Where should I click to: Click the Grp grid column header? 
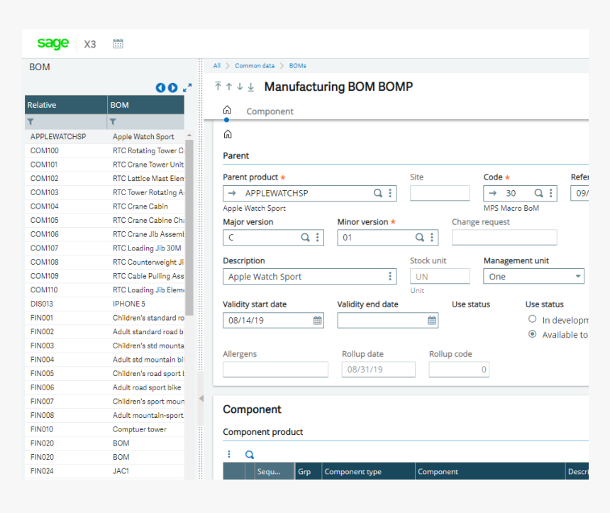pyautogui.click(x=308, y=471)
